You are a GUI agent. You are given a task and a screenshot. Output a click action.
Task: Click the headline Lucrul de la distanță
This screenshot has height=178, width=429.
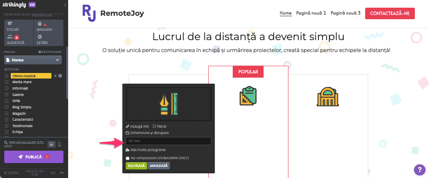tap(248, 37)
